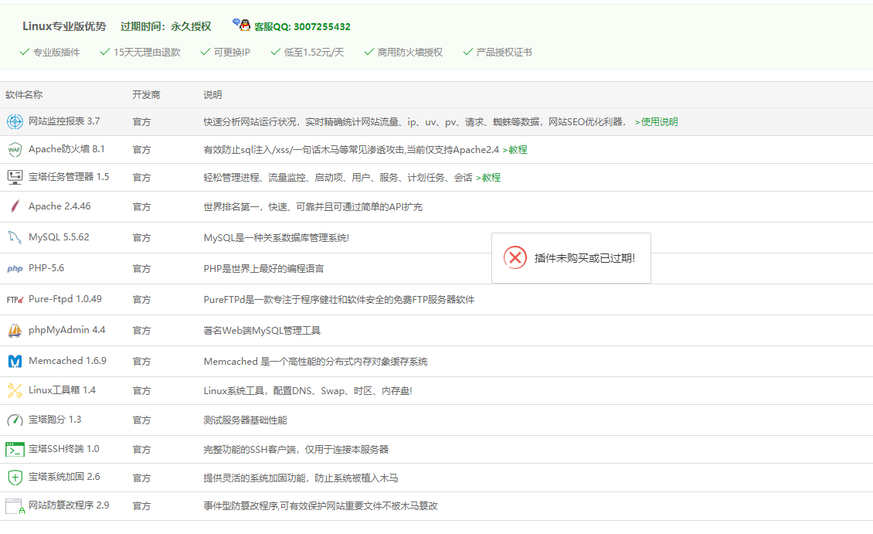Click the 网站防篡改程序 locked page icon
Image resolution: width=873 pixels, height=534 pixels.
click(15, 506)
